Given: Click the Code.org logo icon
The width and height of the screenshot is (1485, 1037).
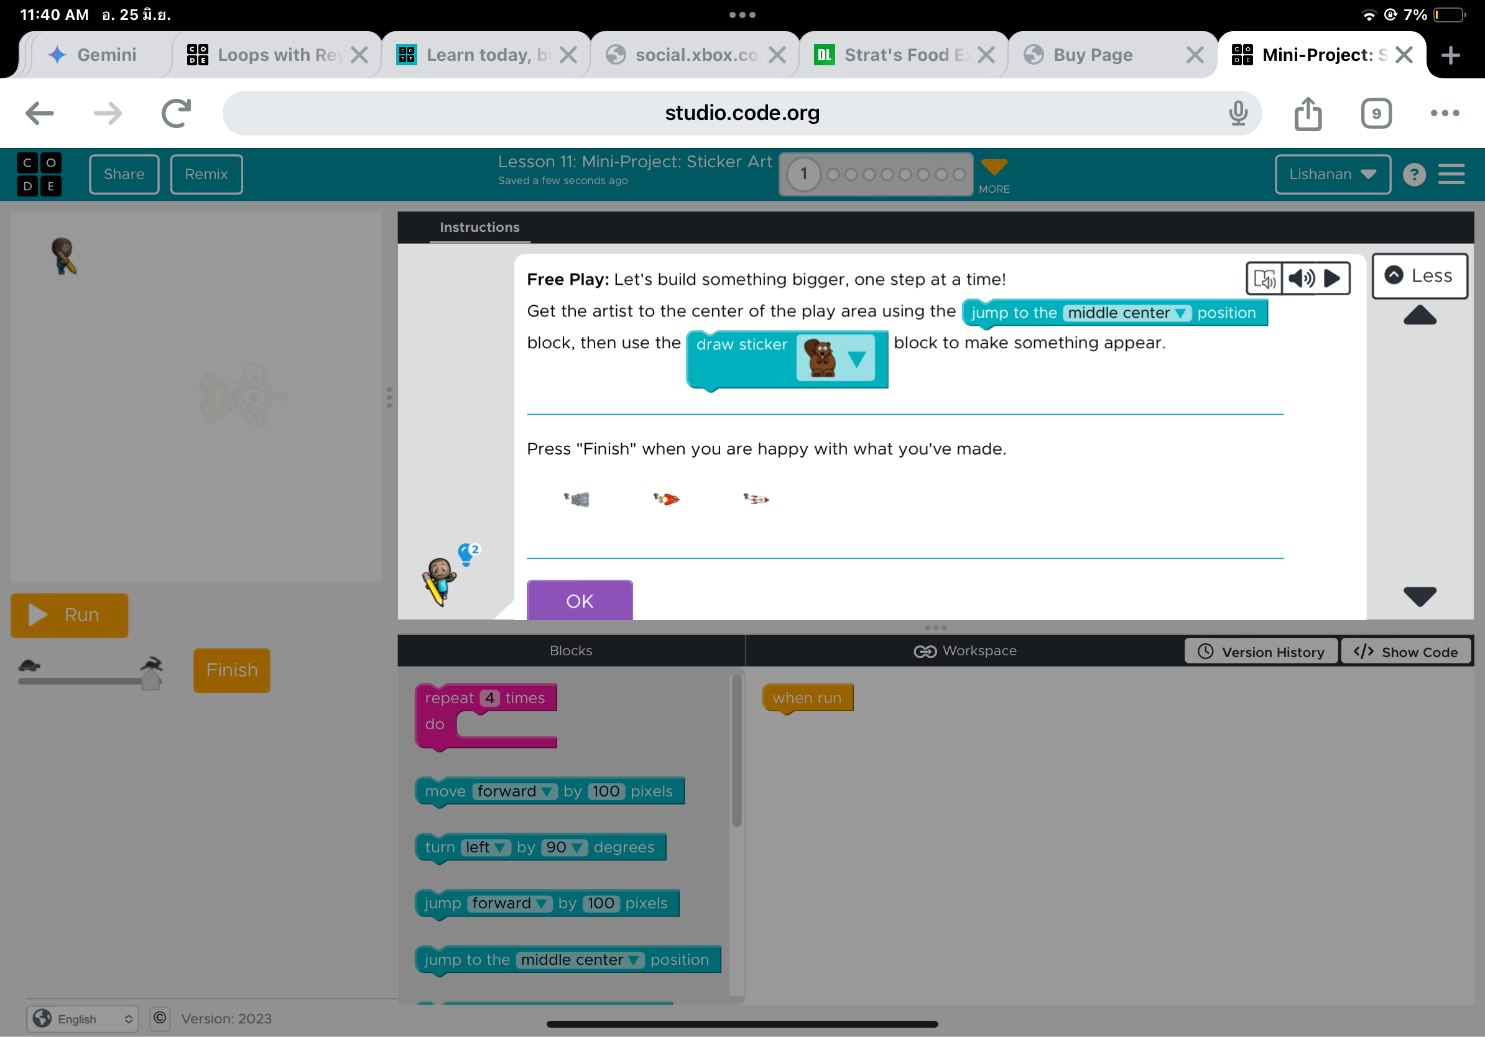Looking at the screenshot, I should [39, 174].
